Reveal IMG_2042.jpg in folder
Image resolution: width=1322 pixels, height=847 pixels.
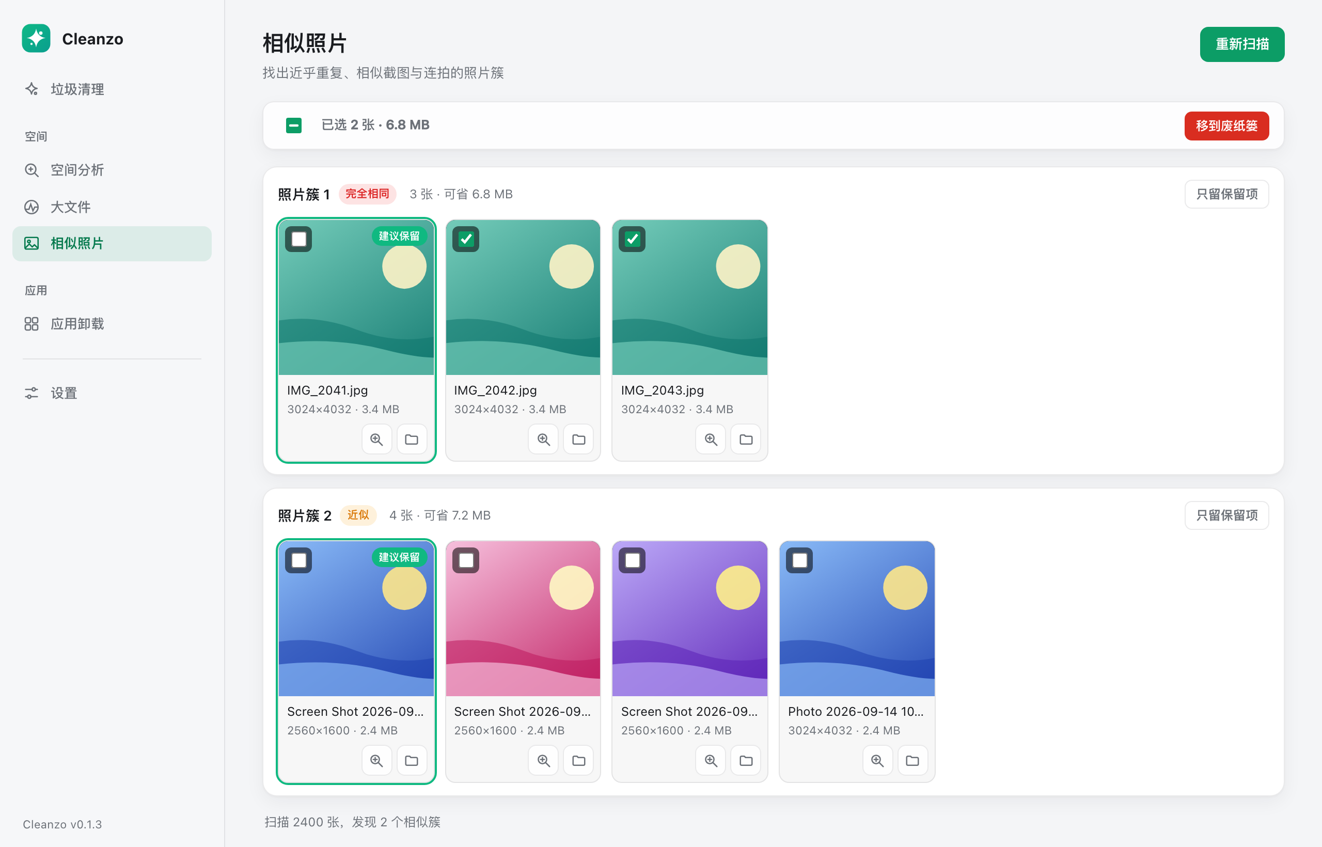pyautogui.click(x=578, y=439)
